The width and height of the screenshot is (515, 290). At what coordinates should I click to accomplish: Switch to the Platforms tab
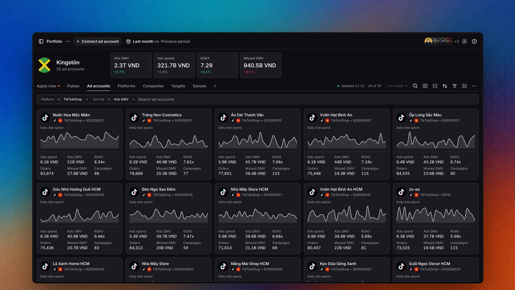(x=126, y=86)
